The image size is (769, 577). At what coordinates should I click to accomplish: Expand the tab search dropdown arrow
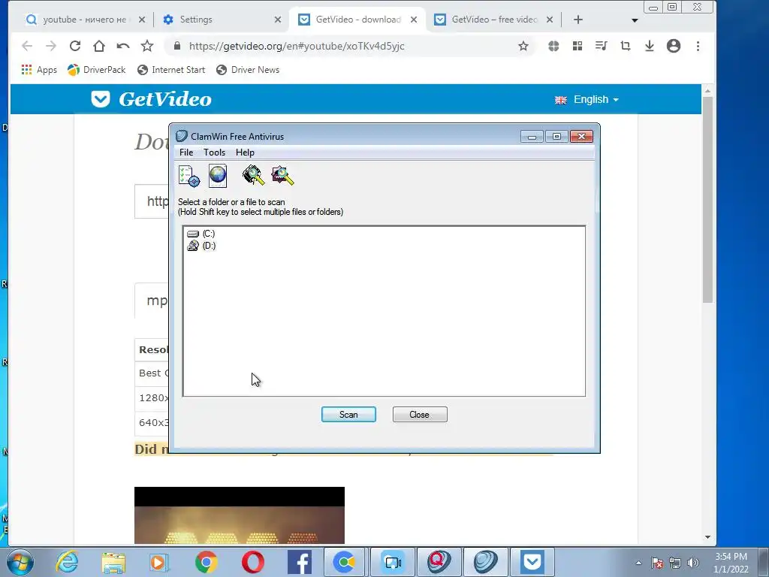click(x=635, y=20)
